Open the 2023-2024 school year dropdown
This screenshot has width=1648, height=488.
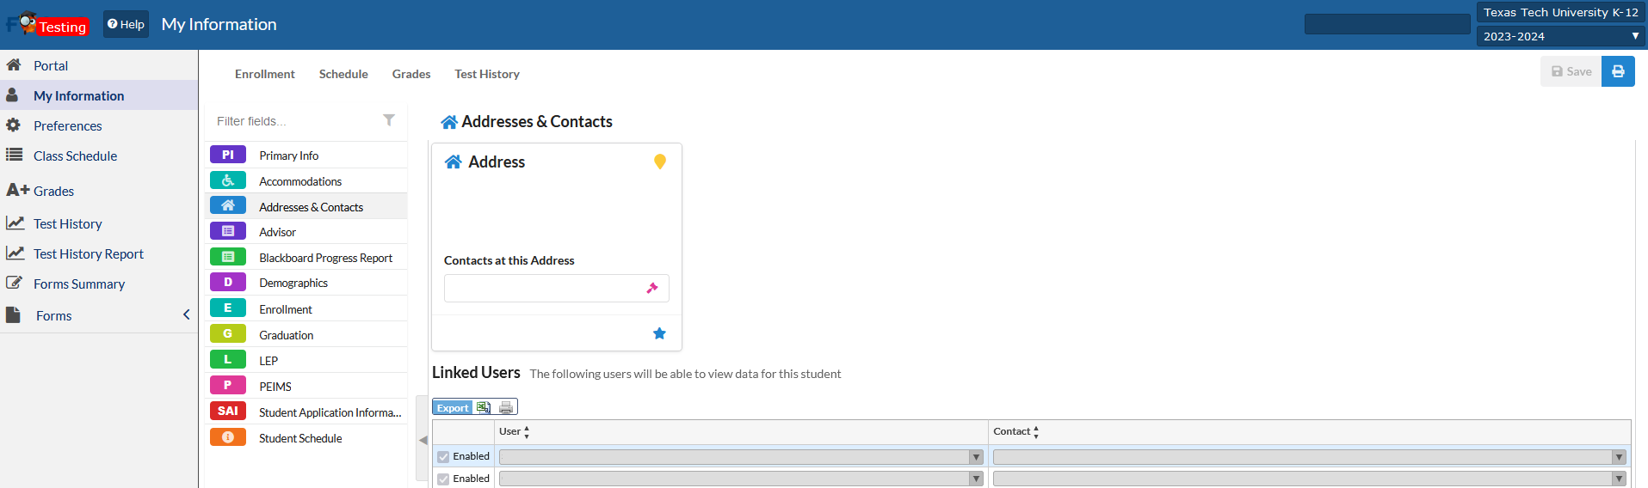point(1560,36)
